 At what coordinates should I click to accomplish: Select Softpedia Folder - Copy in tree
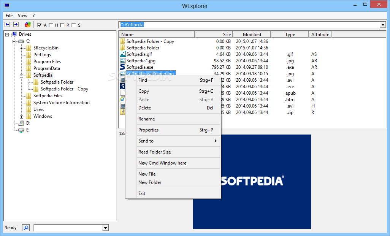pos(64,89)
